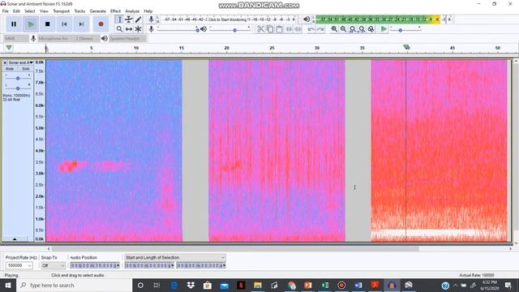This screenshot has width=519, height=292.
Task: Adjust the track gain slider
Action: point(18,78)
